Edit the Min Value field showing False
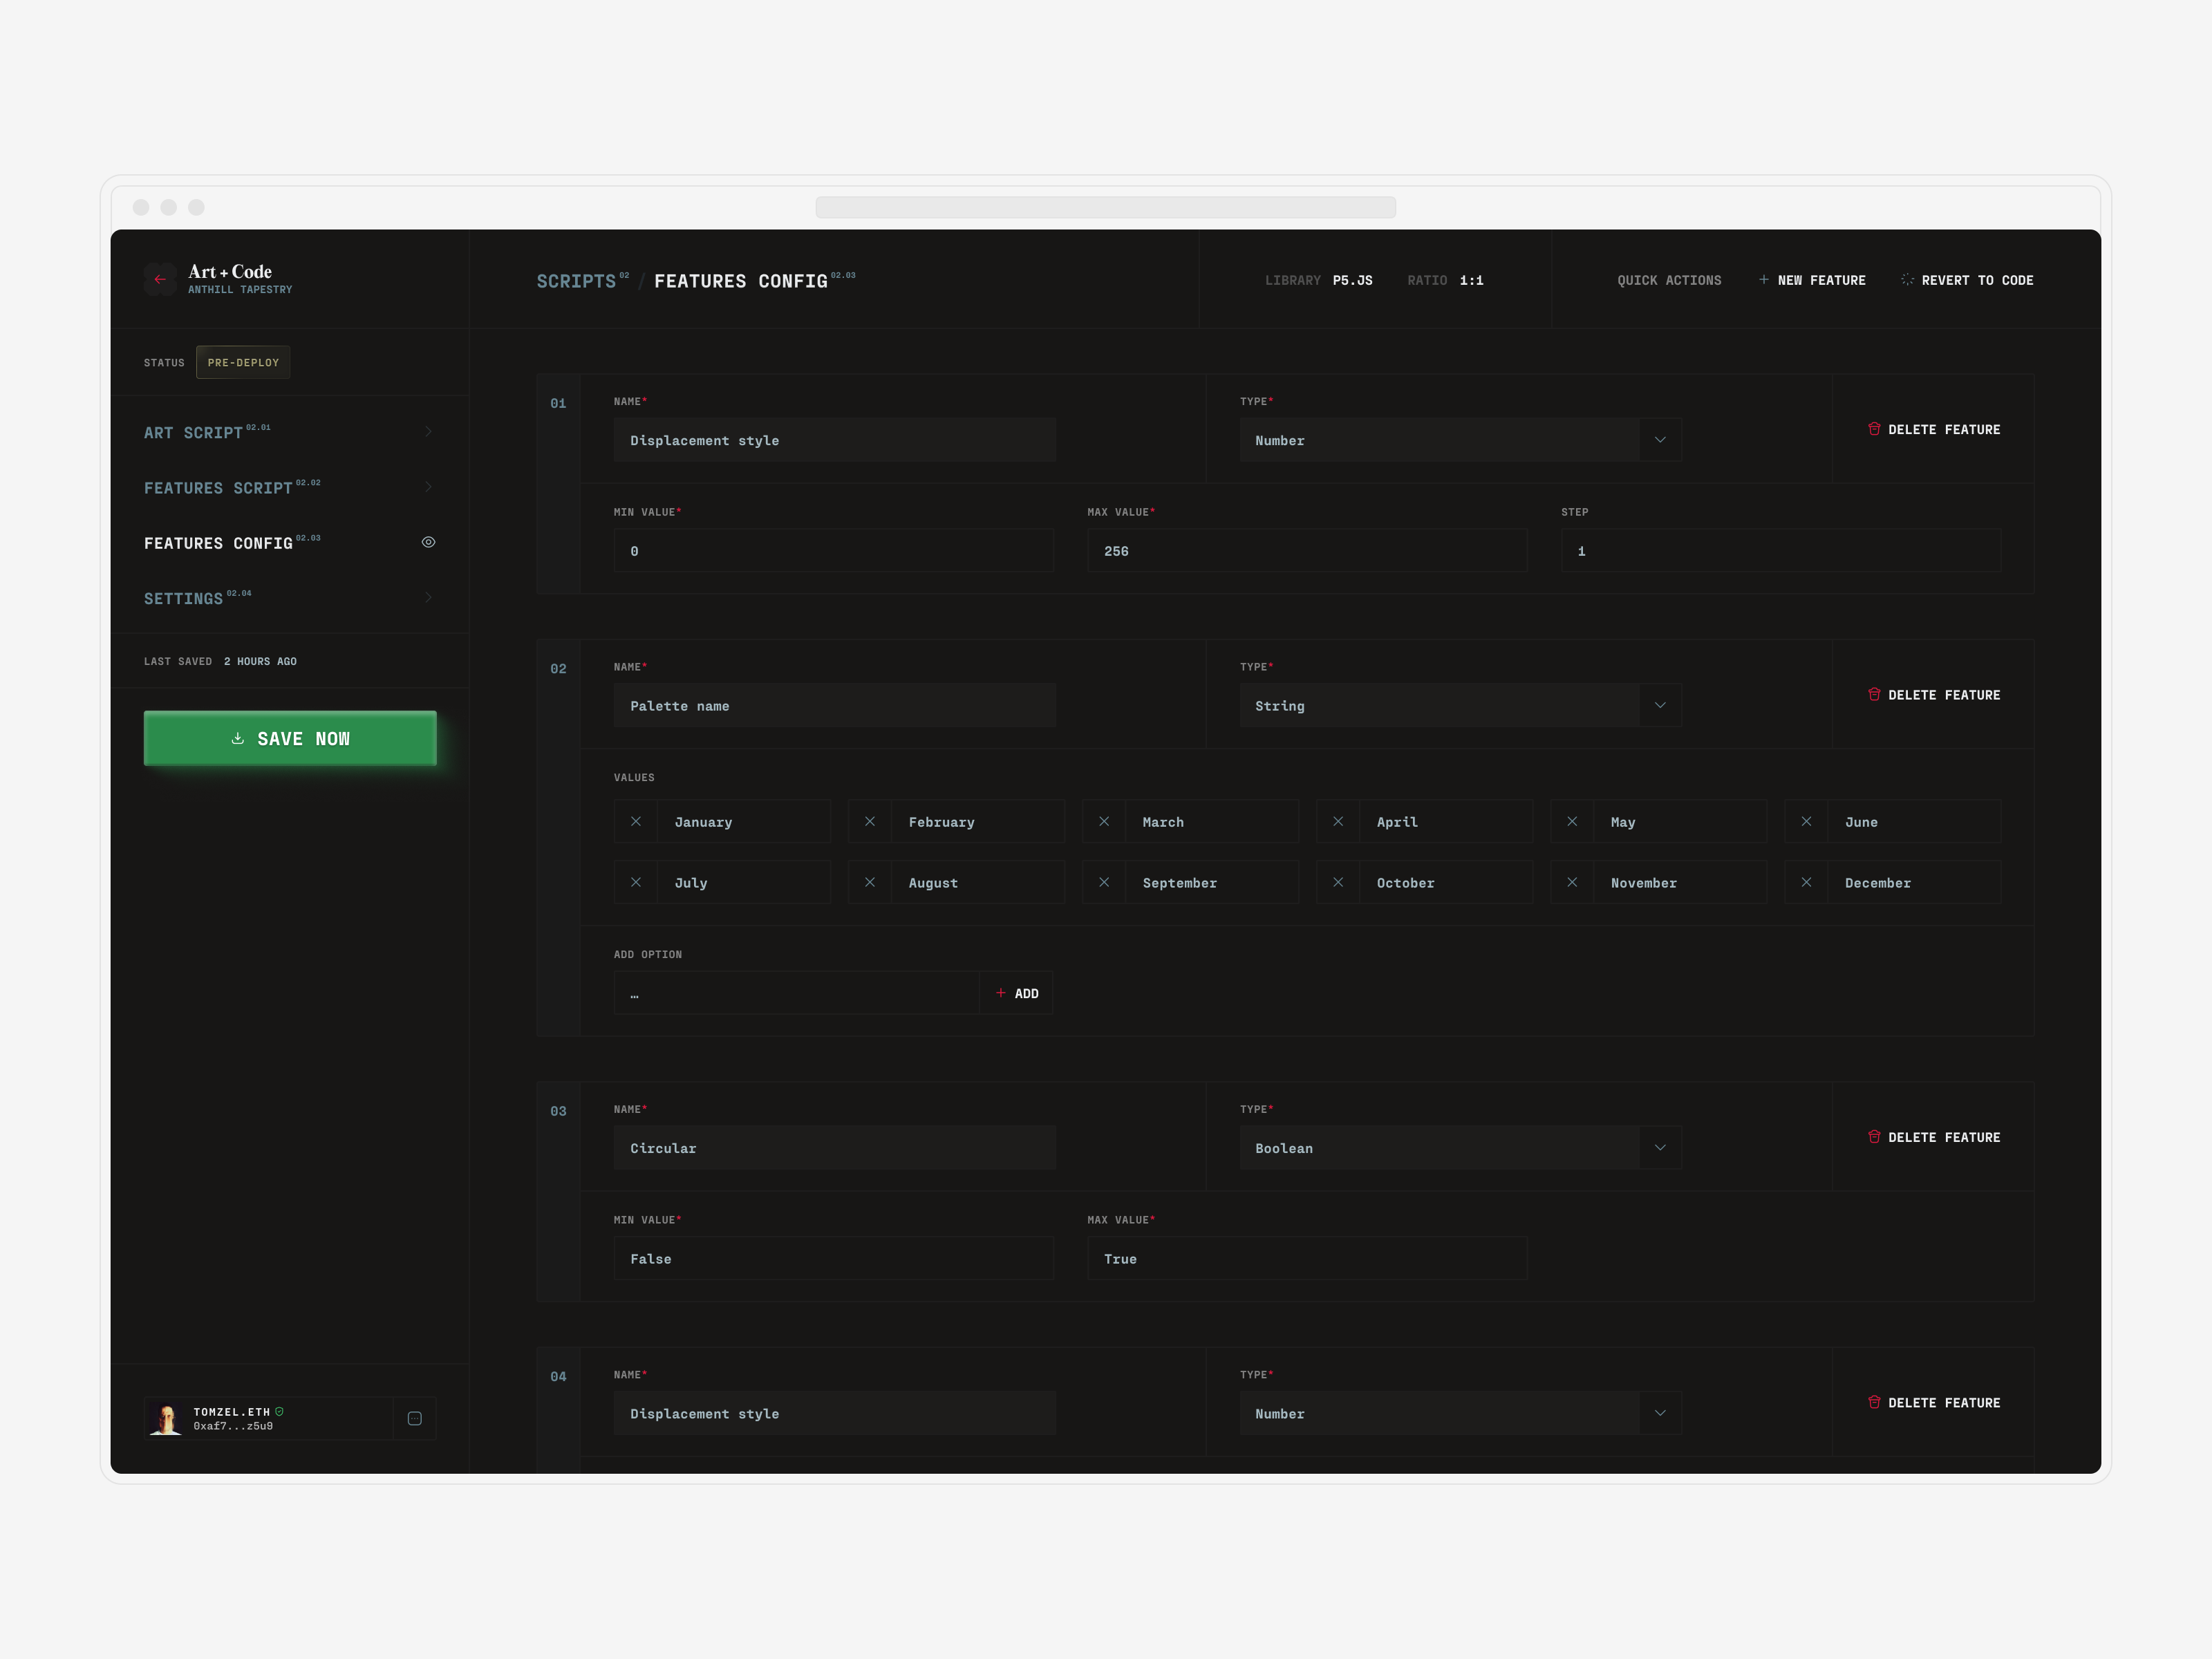The image size is (2212, 1659). tap(834, 1258)
